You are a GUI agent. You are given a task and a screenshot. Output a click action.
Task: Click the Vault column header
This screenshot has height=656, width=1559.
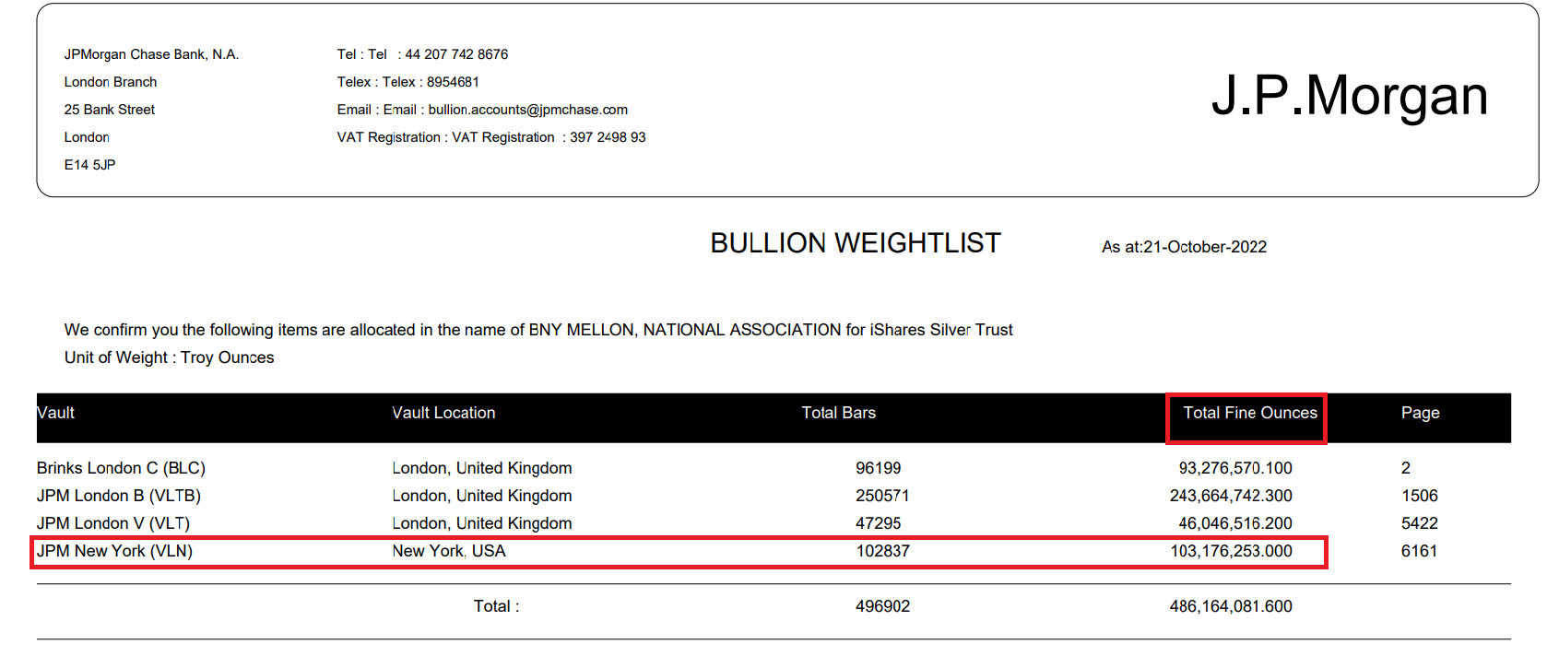(x=56, y=413)
